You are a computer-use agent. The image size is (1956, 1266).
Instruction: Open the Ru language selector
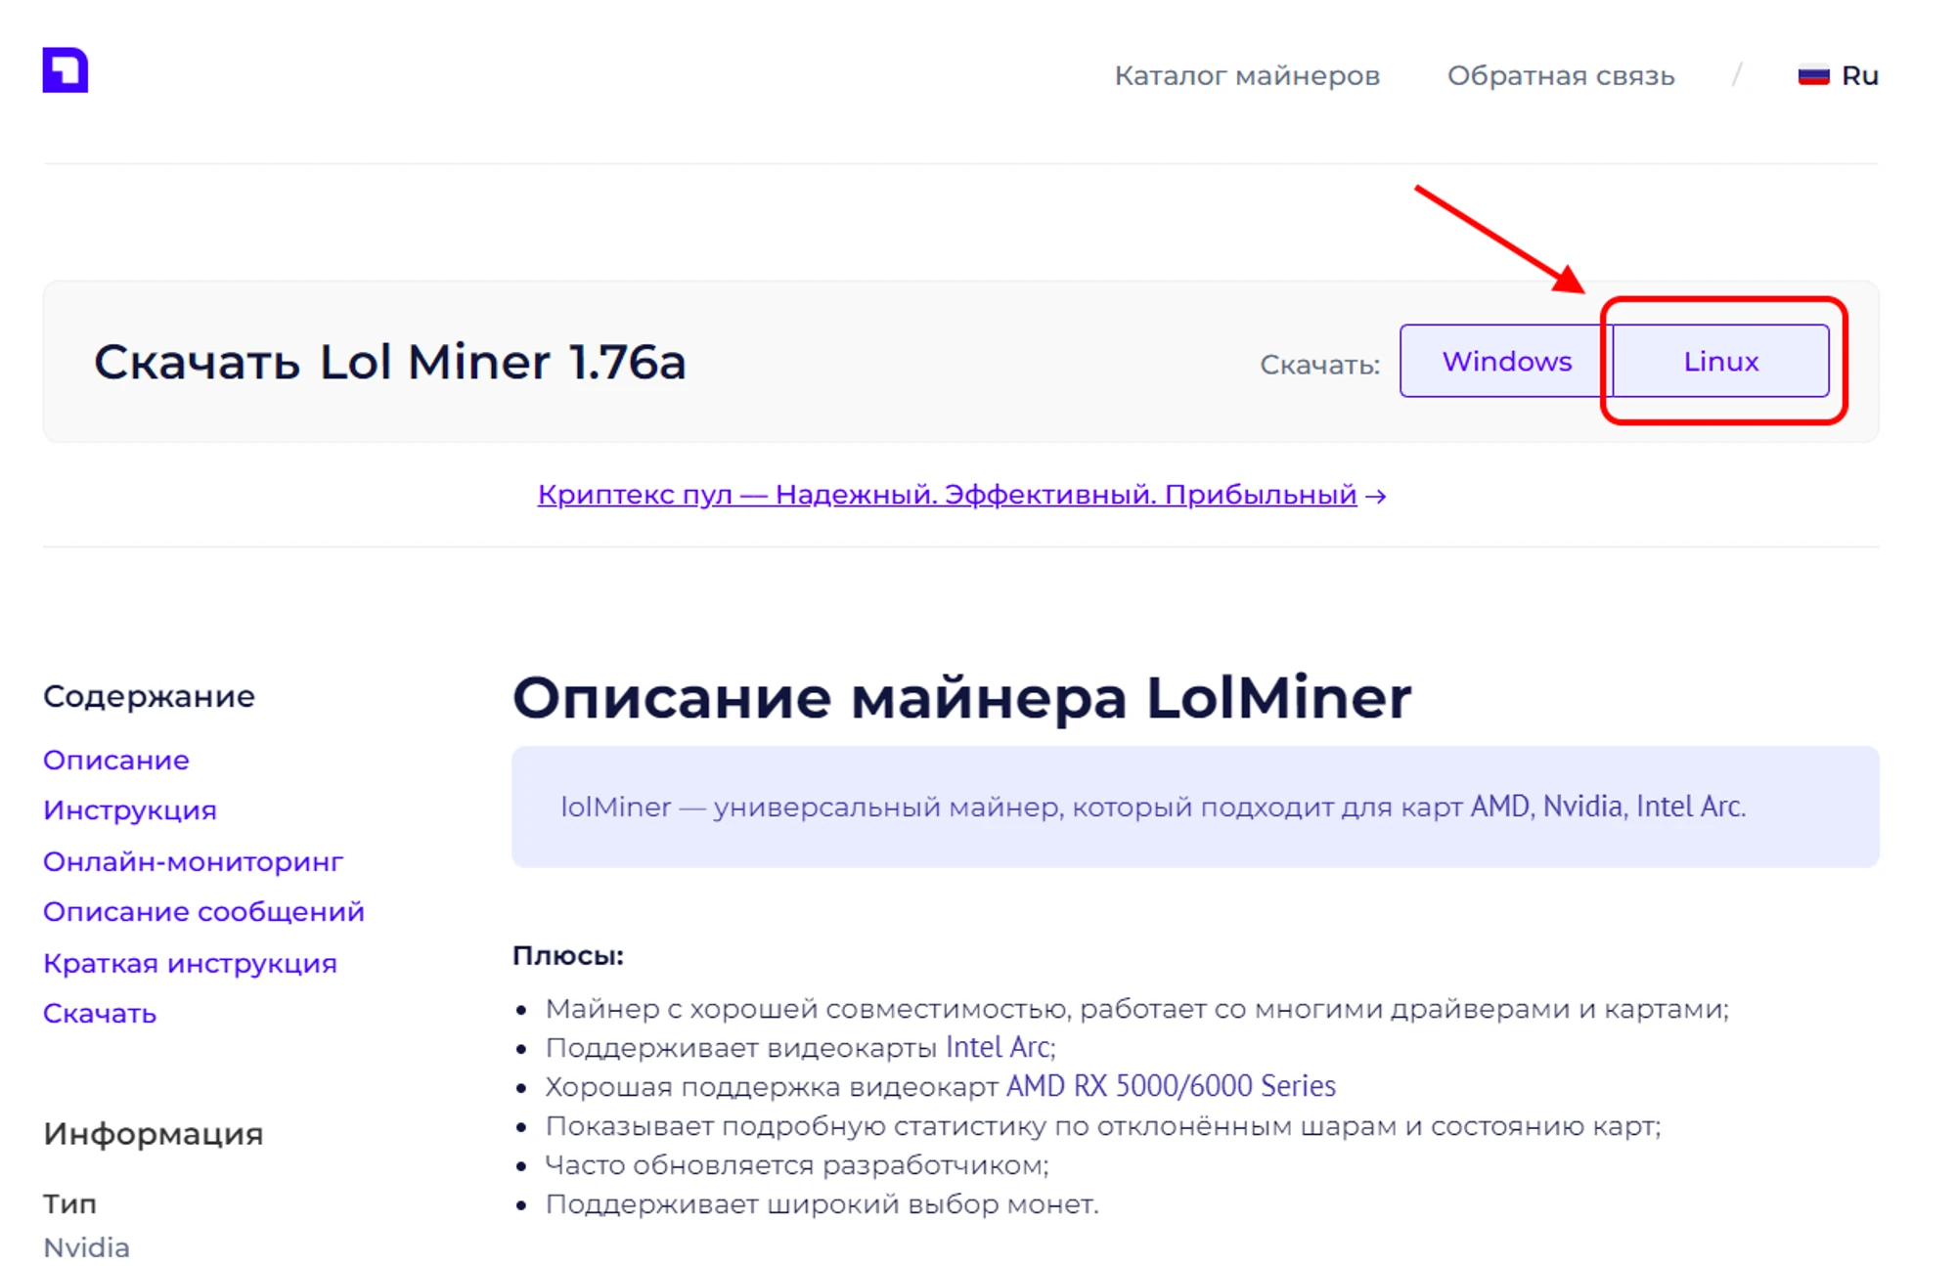pos(1858,75)
